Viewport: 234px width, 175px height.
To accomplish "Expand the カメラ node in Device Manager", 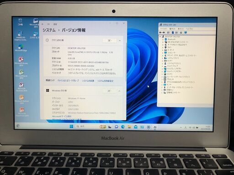I will click(163, 47).
